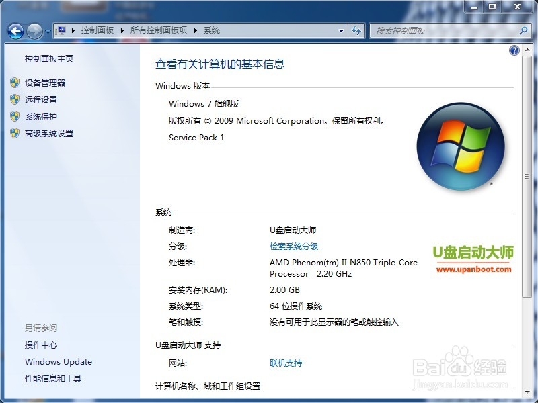
Task: Click the magnifier search icon
Action: click(523, 31)
